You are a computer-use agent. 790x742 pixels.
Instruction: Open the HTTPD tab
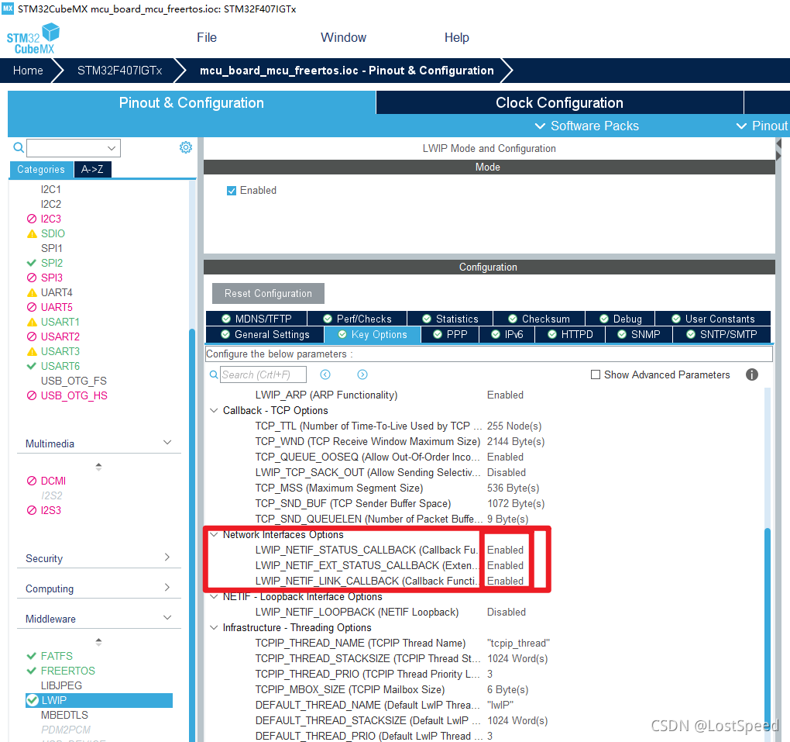(570, 334)
